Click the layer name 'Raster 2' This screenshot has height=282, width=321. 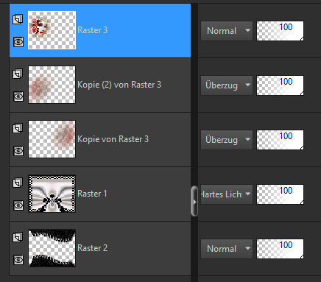pos(93,248)
